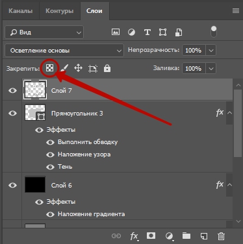The height and width of the screenshot is (244, 243).
Task: Click fx badge on Прямоугольник 3
Action: [x=220, y=113]
